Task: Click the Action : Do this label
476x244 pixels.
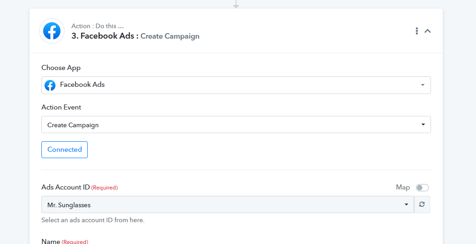Action: tap(97, 26)
